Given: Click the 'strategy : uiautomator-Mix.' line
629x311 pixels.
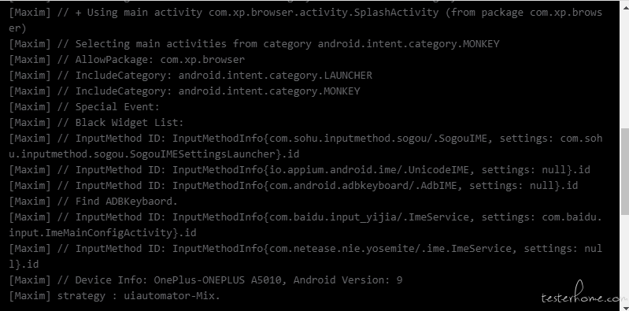Looking at the screenshot, I should tap(114, 296).
